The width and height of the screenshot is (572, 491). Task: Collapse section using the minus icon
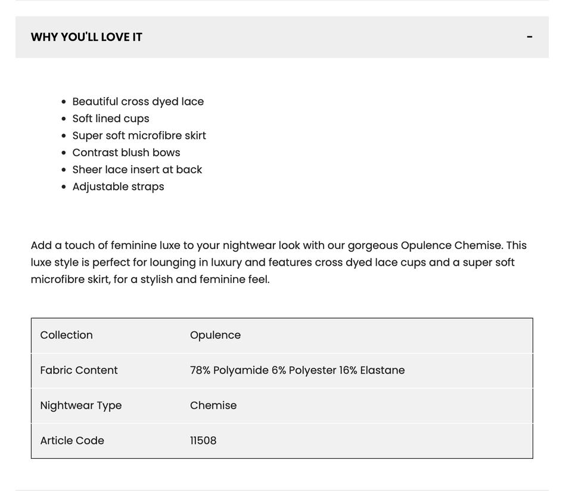click(529, 37)
